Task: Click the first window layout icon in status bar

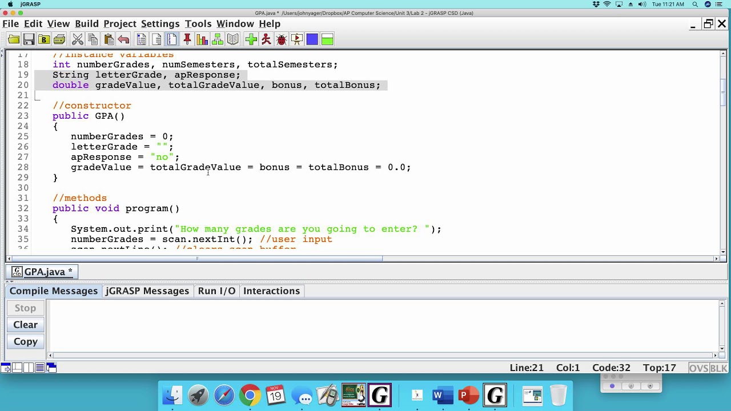Action: 6,368
